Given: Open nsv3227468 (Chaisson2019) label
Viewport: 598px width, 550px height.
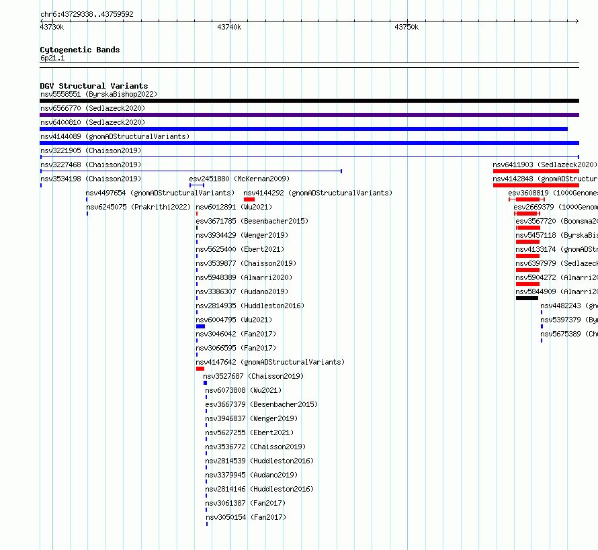Looking at the screenshot, I should click(91, 165).
